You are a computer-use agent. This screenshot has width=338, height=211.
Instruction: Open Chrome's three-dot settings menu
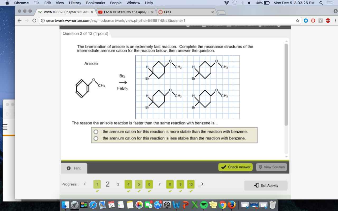click(x=335, y=20)
